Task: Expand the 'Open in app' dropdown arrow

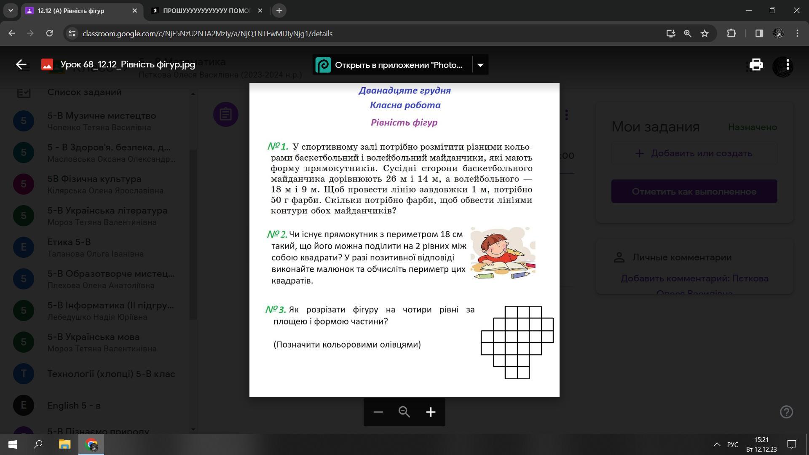Action: pos(480,65)
